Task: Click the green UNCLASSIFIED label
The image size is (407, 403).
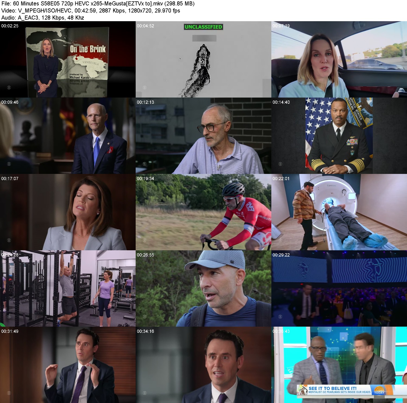Action: click(203, 27)
